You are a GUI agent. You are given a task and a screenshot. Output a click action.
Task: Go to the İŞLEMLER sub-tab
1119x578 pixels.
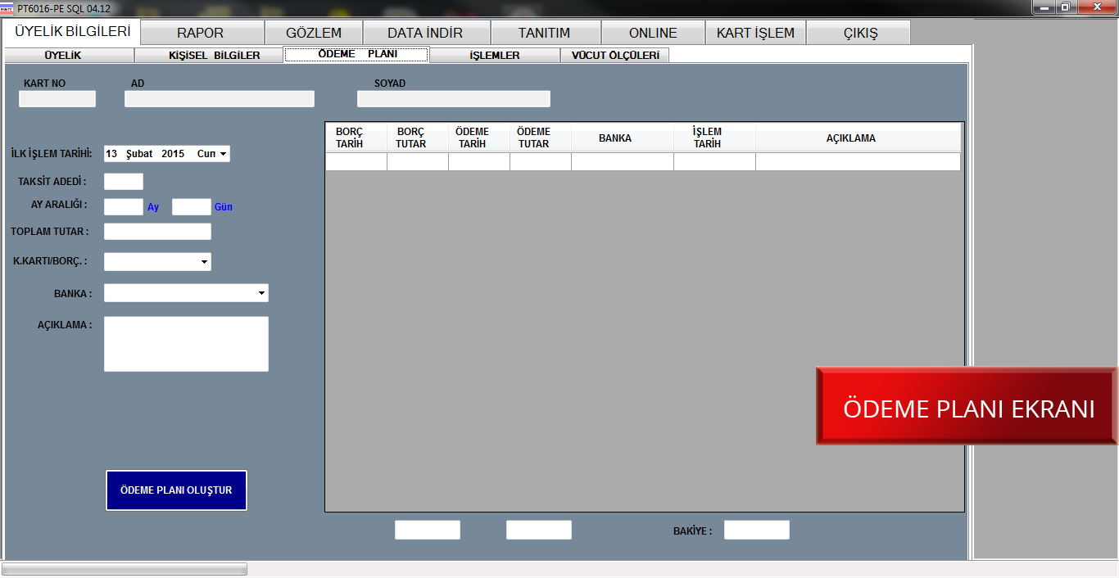[x=494, y=56]
